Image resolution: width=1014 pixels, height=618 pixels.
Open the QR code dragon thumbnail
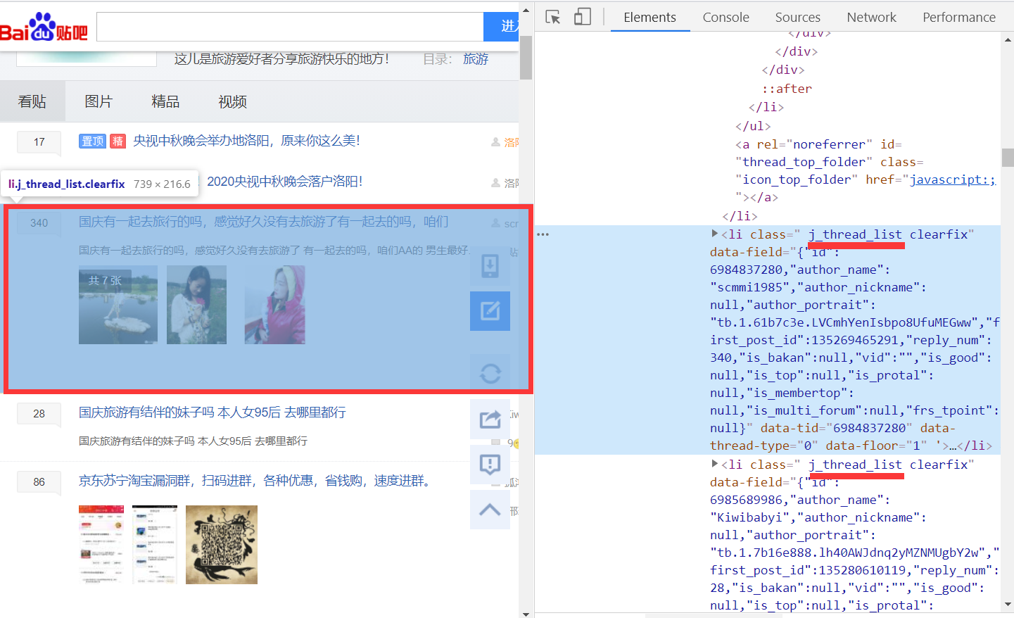[x=222, y=545]
